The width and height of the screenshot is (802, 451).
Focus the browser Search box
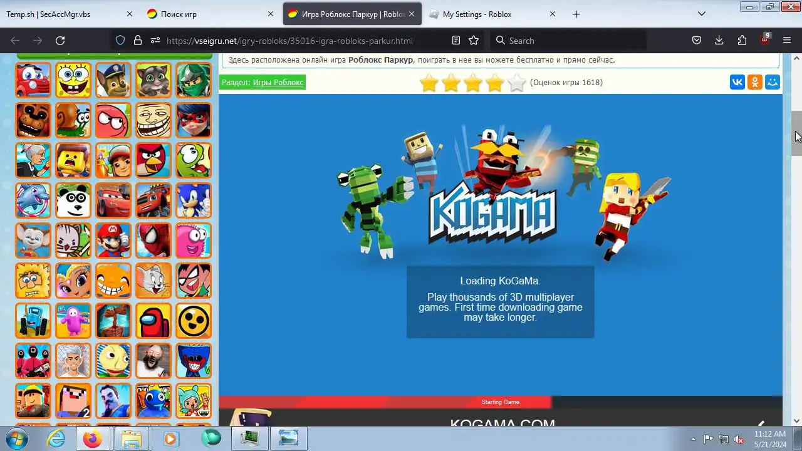[x=567, y=41]
